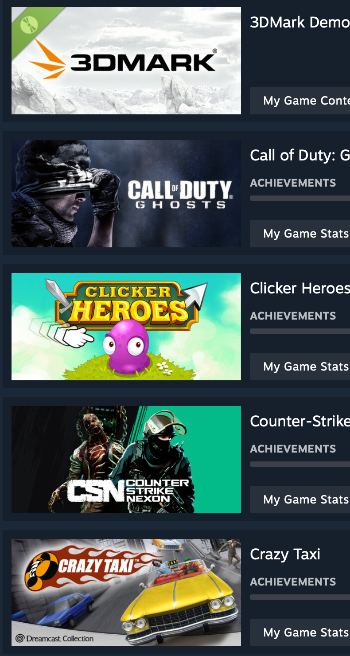Viewport: 350px width, 656px height.
Task: Open the Clicker Heroes banner image
Action: (x=126, y=327)
